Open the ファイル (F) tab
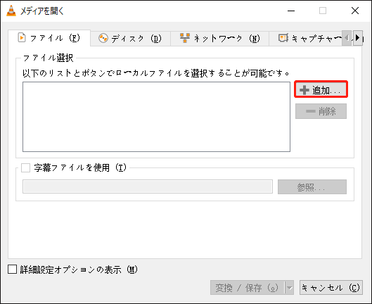This screenshot has width=372, height=304. pos(49,38)
